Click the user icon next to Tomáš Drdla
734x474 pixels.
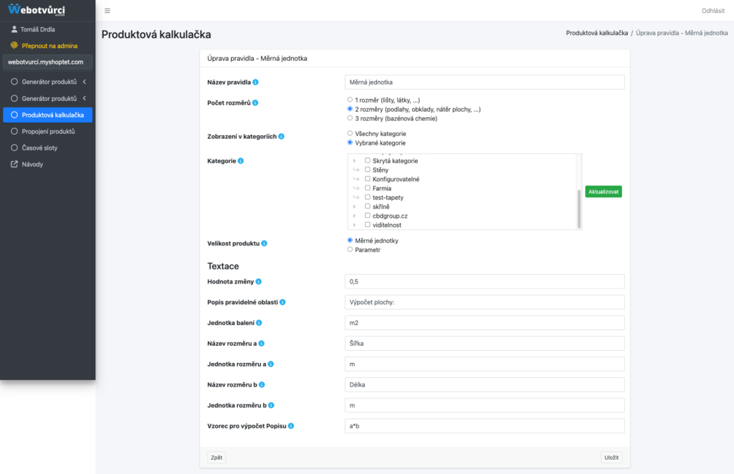[14, 29]
